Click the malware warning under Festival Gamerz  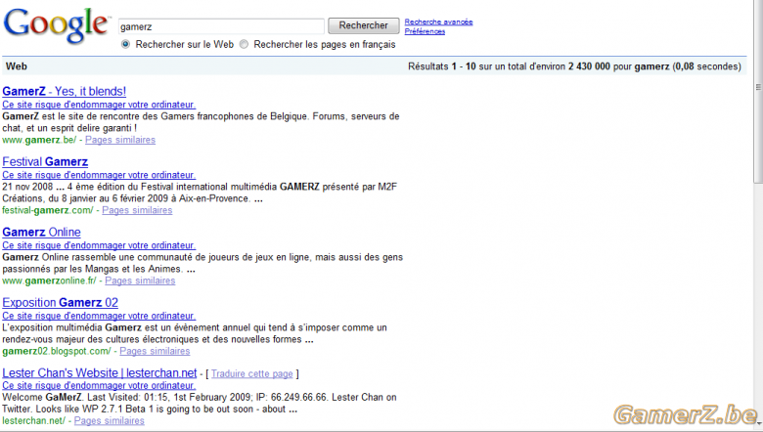(x=99, y=175)
